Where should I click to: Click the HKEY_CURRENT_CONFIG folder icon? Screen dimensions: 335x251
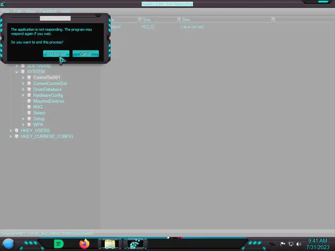[x=17, y=136]
